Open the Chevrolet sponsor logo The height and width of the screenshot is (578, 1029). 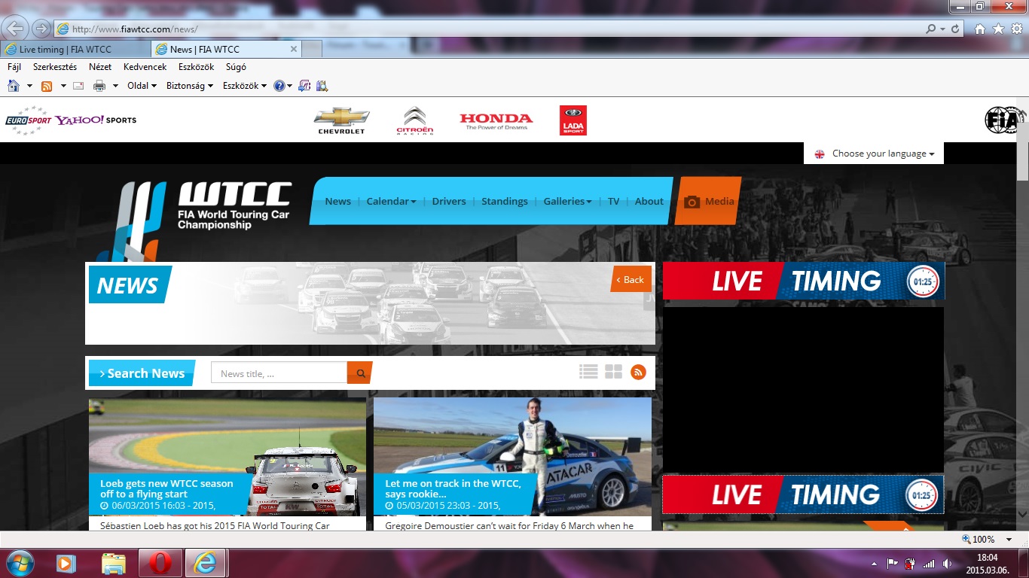click(x=341, y=120)
